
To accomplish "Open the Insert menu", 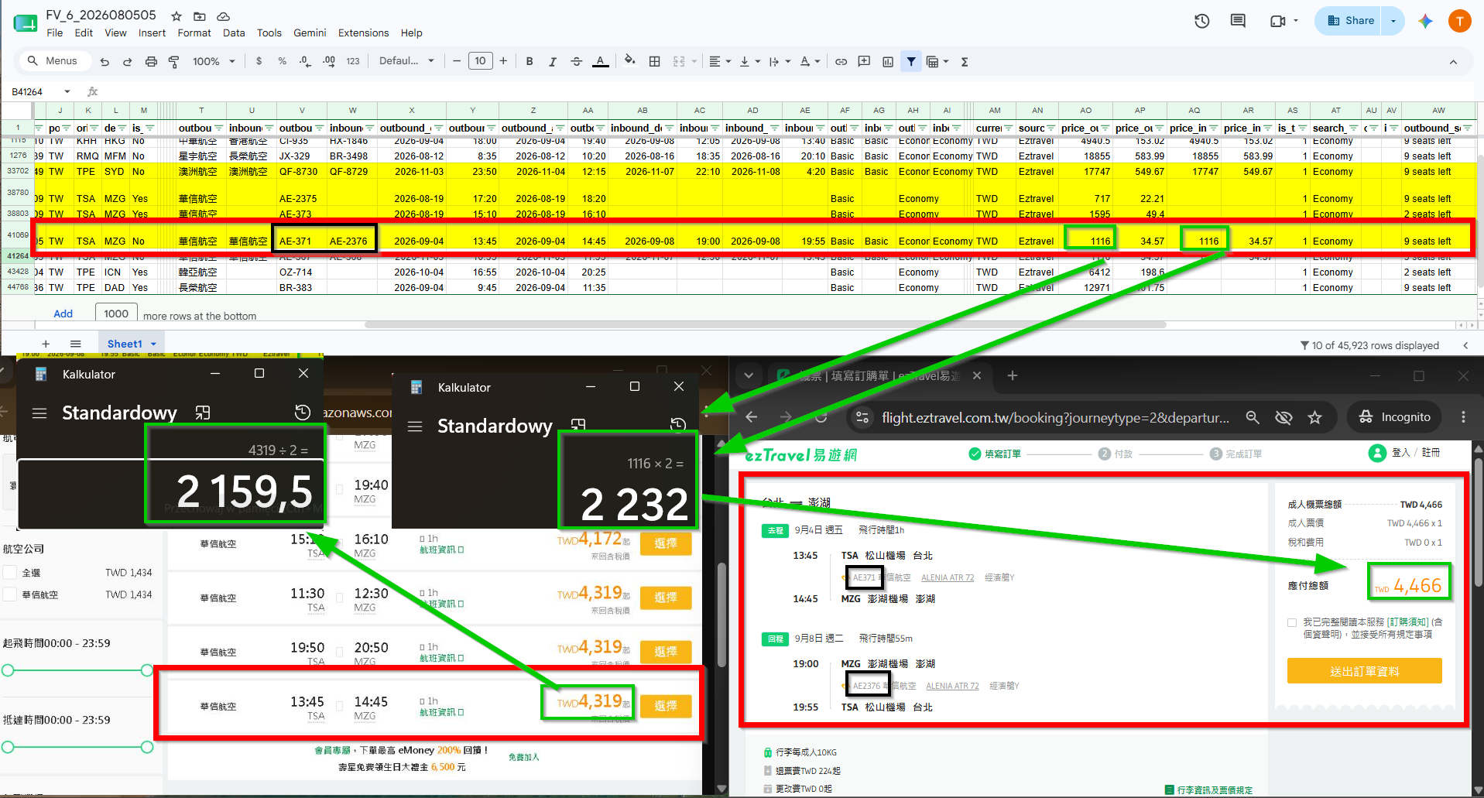I will pos(152,33).
